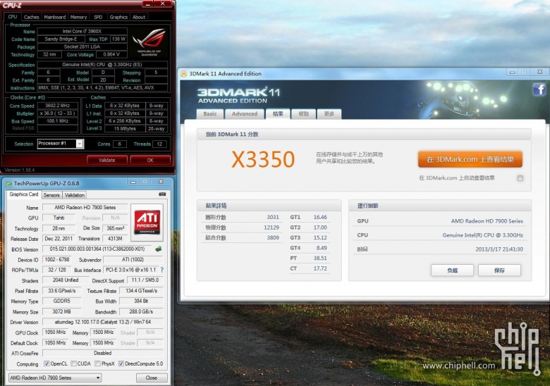Click the Bus Interface question mark icon
The height and width of the screenshot is (386, 550).
tap(161, 270)
